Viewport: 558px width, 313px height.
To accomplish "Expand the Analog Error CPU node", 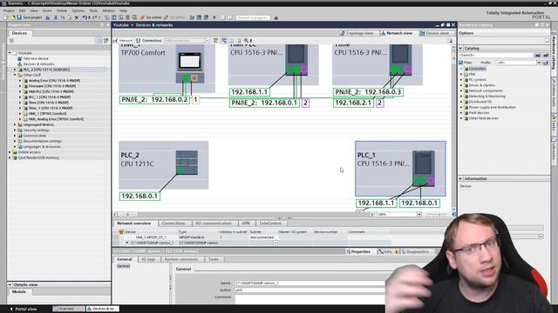I will (x=20, y=81).
